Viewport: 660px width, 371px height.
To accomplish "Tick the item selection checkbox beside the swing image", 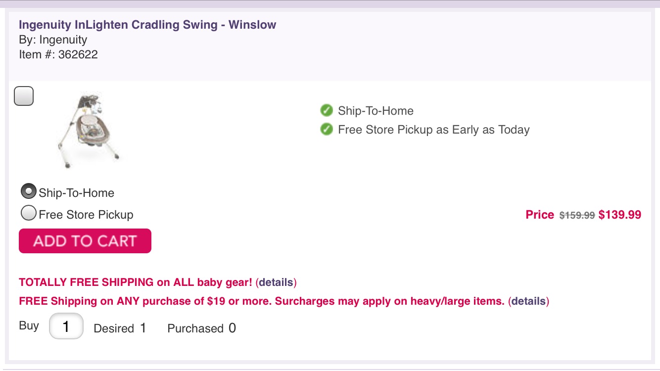I will pos(24,96).
